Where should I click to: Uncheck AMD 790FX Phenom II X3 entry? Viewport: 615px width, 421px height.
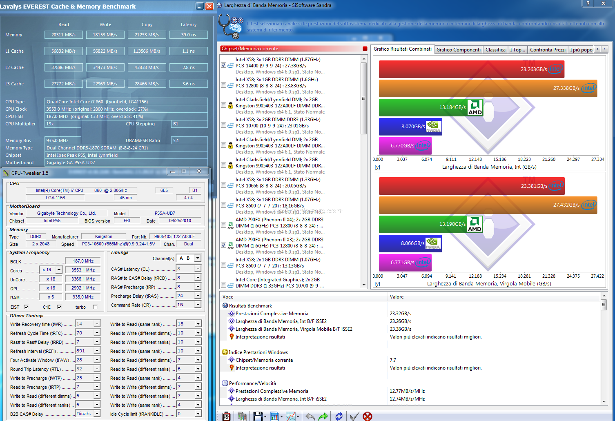point(224,245)
